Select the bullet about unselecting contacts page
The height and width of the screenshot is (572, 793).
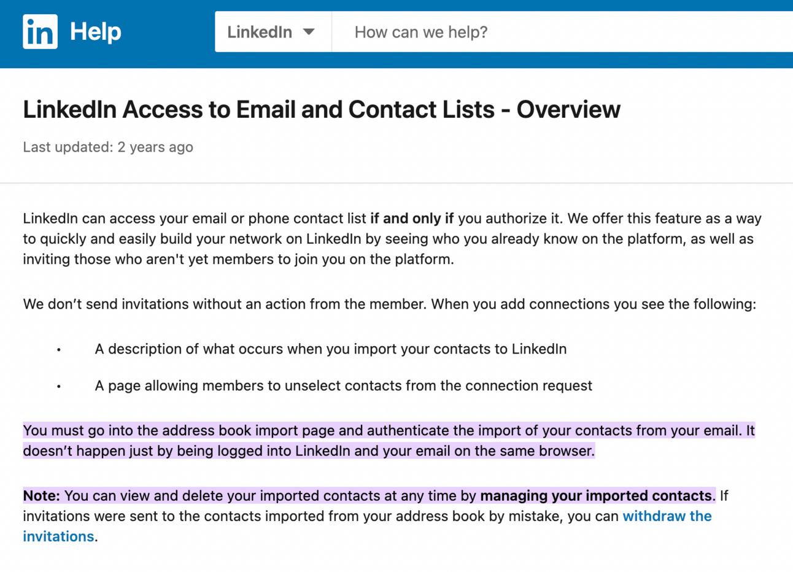[x=344, y=386]
